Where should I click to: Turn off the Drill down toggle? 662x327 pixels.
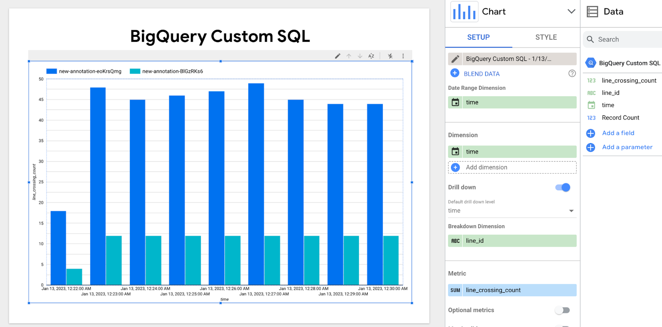tap(563, 188)
